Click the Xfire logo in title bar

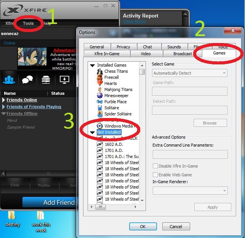click(x=25, y=10)
